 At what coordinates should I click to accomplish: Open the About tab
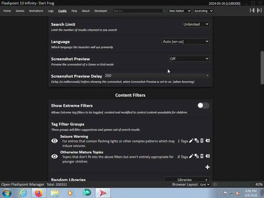coord(86,11)
